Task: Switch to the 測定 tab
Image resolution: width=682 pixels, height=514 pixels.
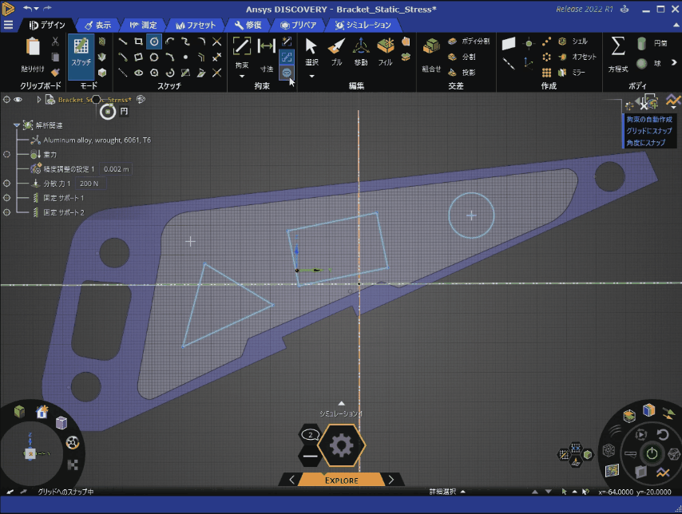Action: pos(144,26)
